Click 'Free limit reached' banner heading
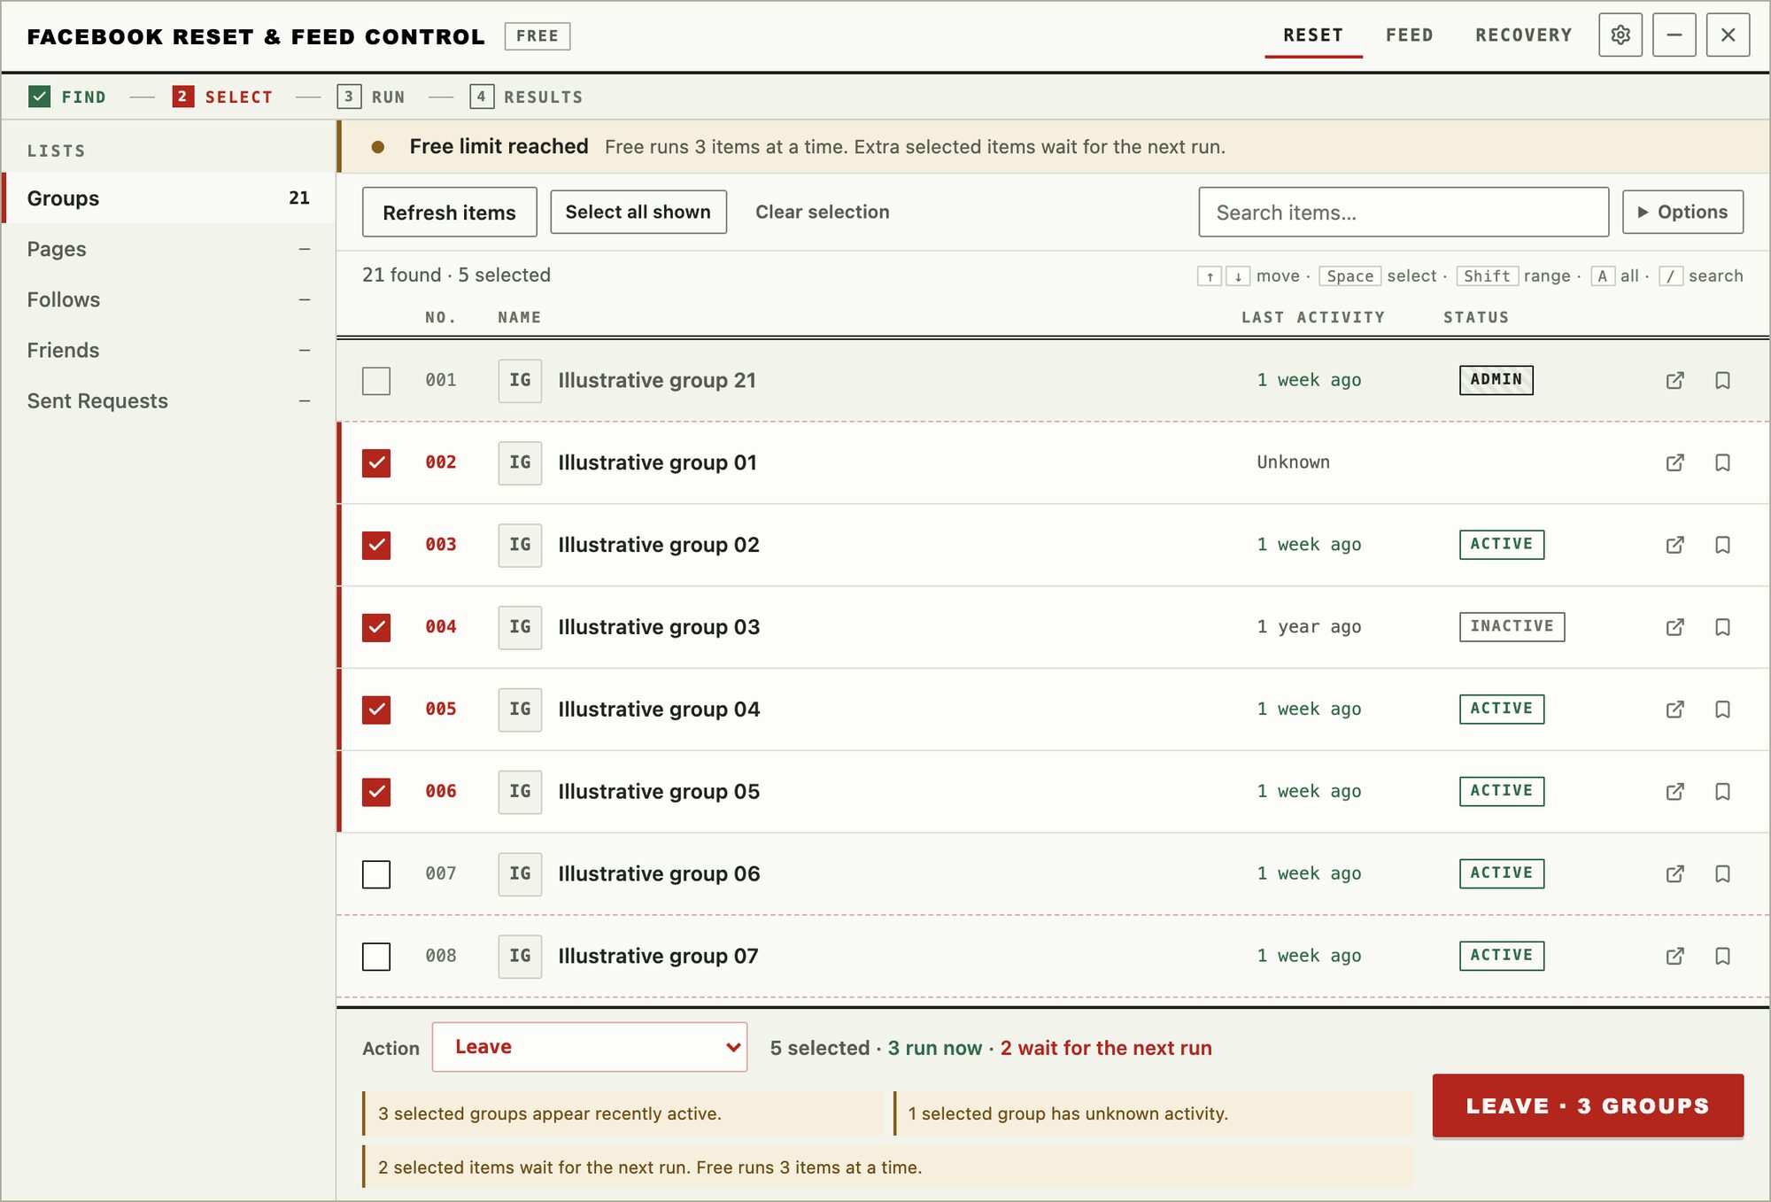 (x=499, y=146)
